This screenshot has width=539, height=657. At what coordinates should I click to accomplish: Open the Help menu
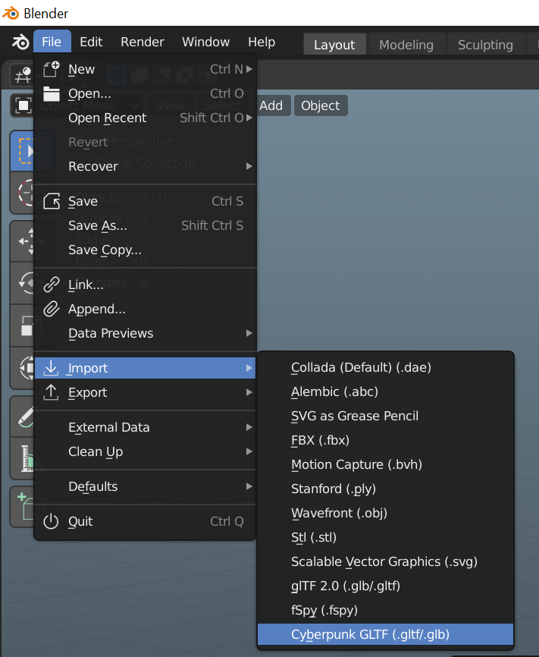[262, 42]
